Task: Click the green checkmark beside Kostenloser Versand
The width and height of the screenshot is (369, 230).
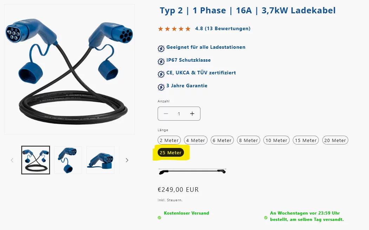Action: click(159, 217)
